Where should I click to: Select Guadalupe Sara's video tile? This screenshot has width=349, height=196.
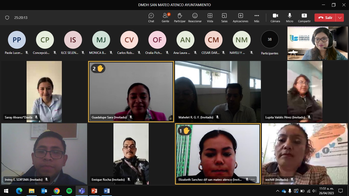pyautogui.click(x=131, y=91)
